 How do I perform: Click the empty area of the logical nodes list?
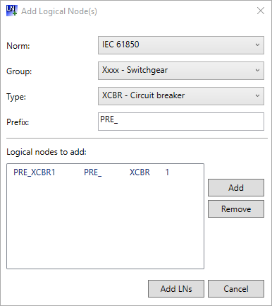click(x=105, y=223)
